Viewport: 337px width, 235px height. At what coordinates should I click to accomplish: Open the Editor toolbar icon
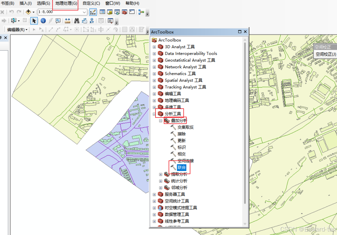(x=93, y=12)
